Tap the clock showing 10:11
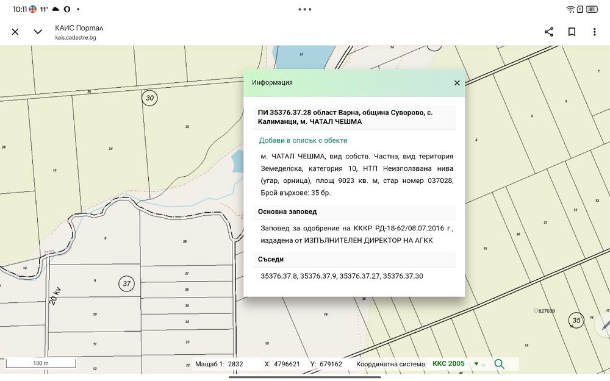 coord(20,9)
